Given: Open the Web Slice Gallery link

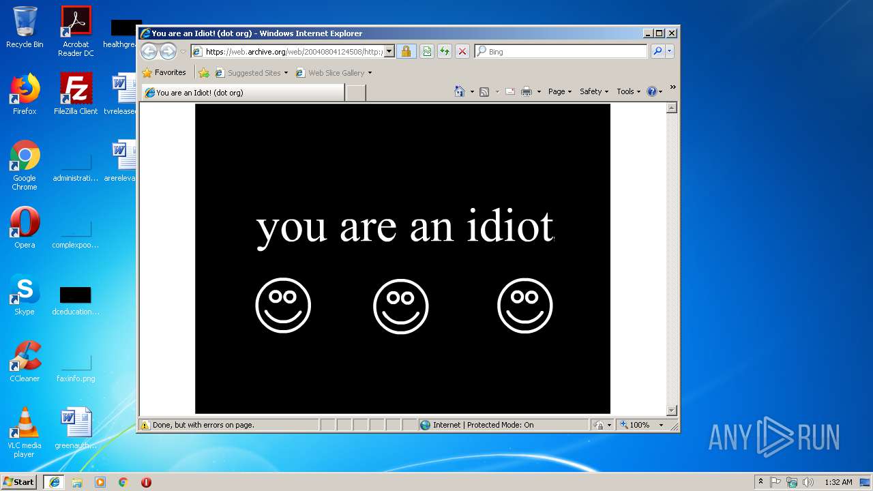Looking at the screenshot, I should tap(330, 73).
